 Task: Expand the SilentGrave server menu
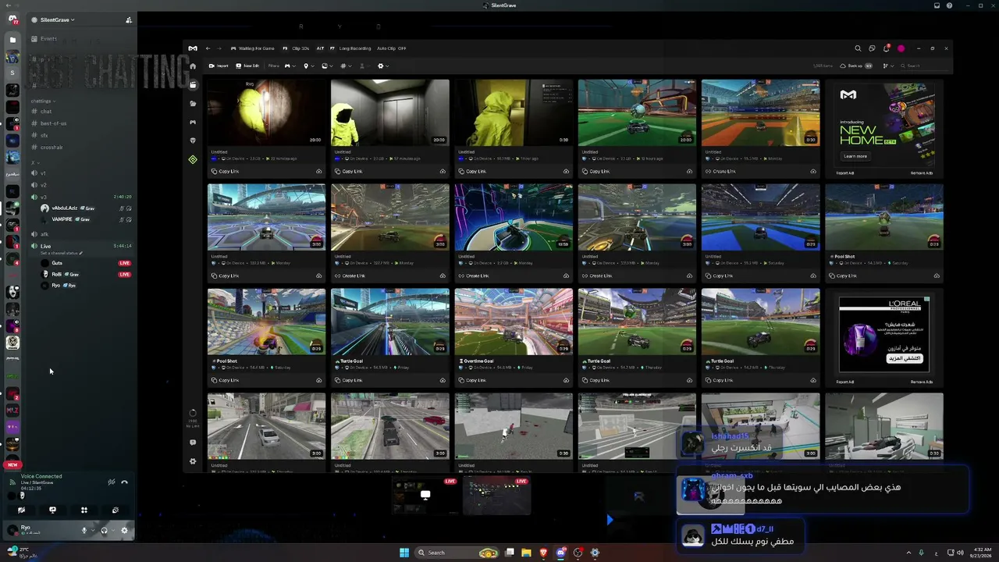coord(57,20)
